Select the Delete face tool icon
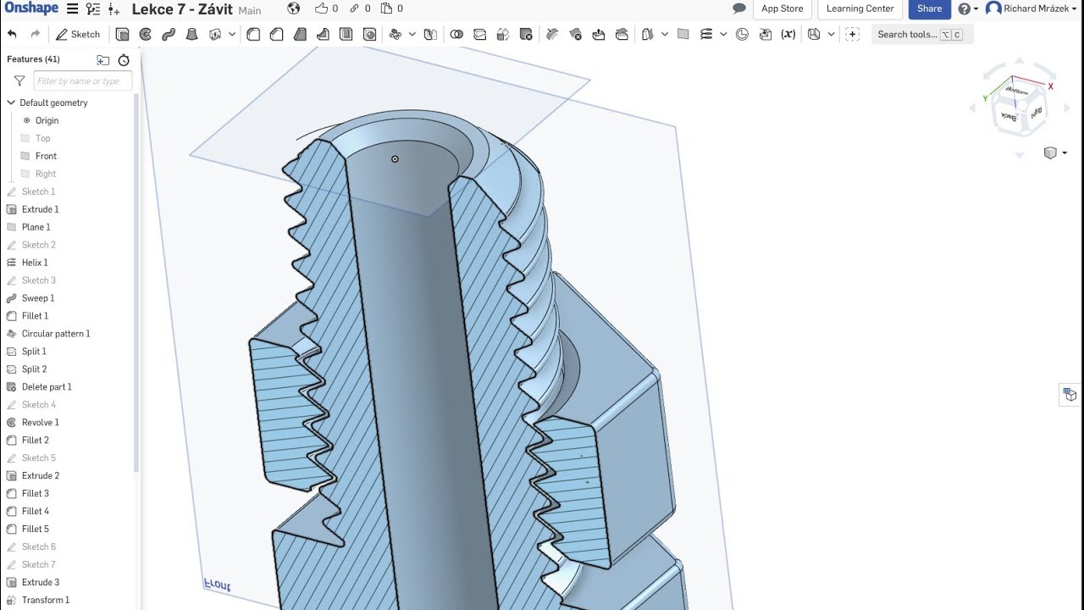The height and width of the screenshot is (610, 1084). (x=576, y=35)
